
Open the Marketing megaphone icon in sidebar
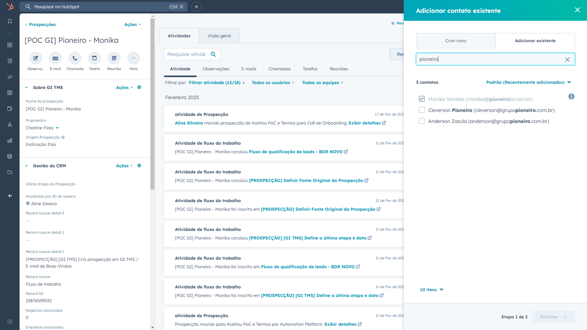[10, 77]
